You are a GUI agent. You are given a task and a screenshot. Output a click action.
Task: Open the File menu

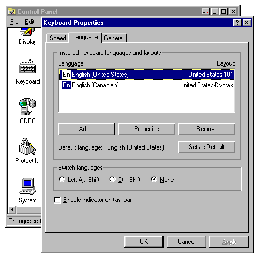(14, 22)
